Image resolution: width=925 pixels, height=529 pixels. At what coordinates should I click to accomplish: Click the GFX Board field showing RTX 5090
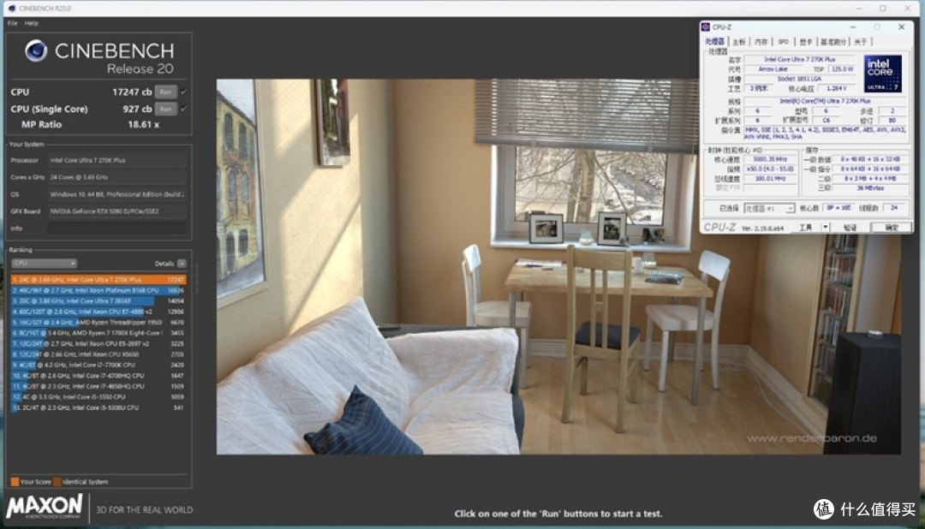tap(116, 211)
